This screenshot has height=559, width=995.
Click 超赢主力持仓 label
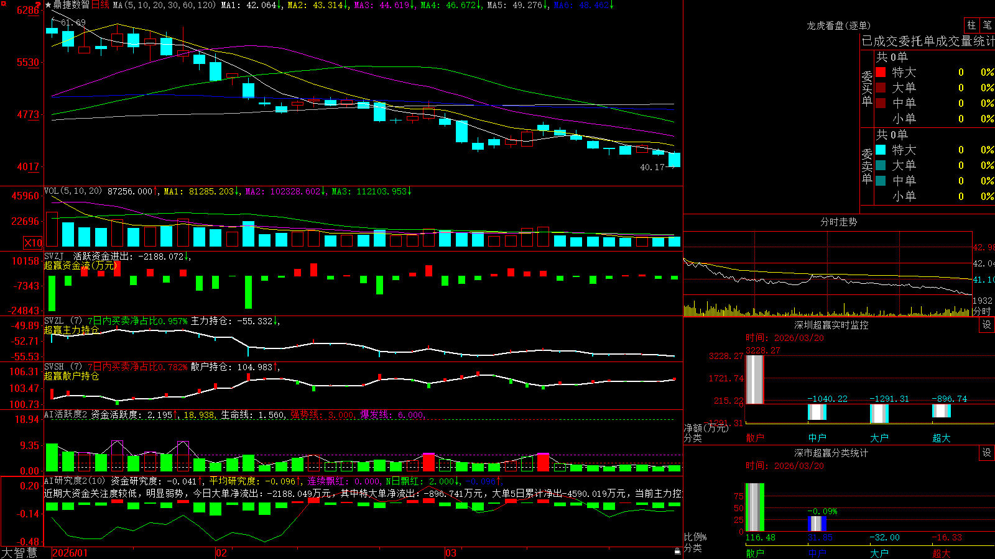point(72,330)
